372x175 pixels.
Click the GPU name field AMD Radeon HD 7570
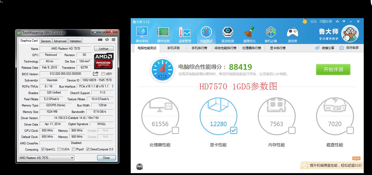pyautogui.click(x=66, y=49)
